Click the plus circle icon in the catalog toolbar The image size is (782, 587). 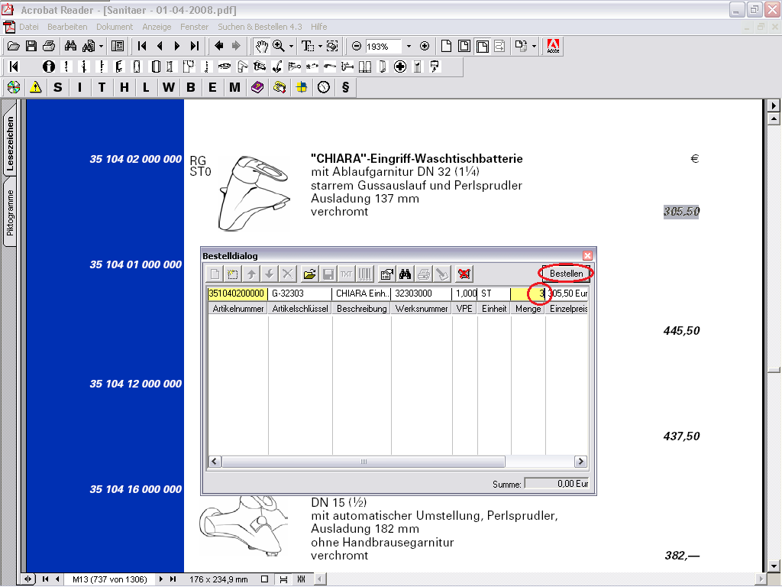click(x=400, y=66)
